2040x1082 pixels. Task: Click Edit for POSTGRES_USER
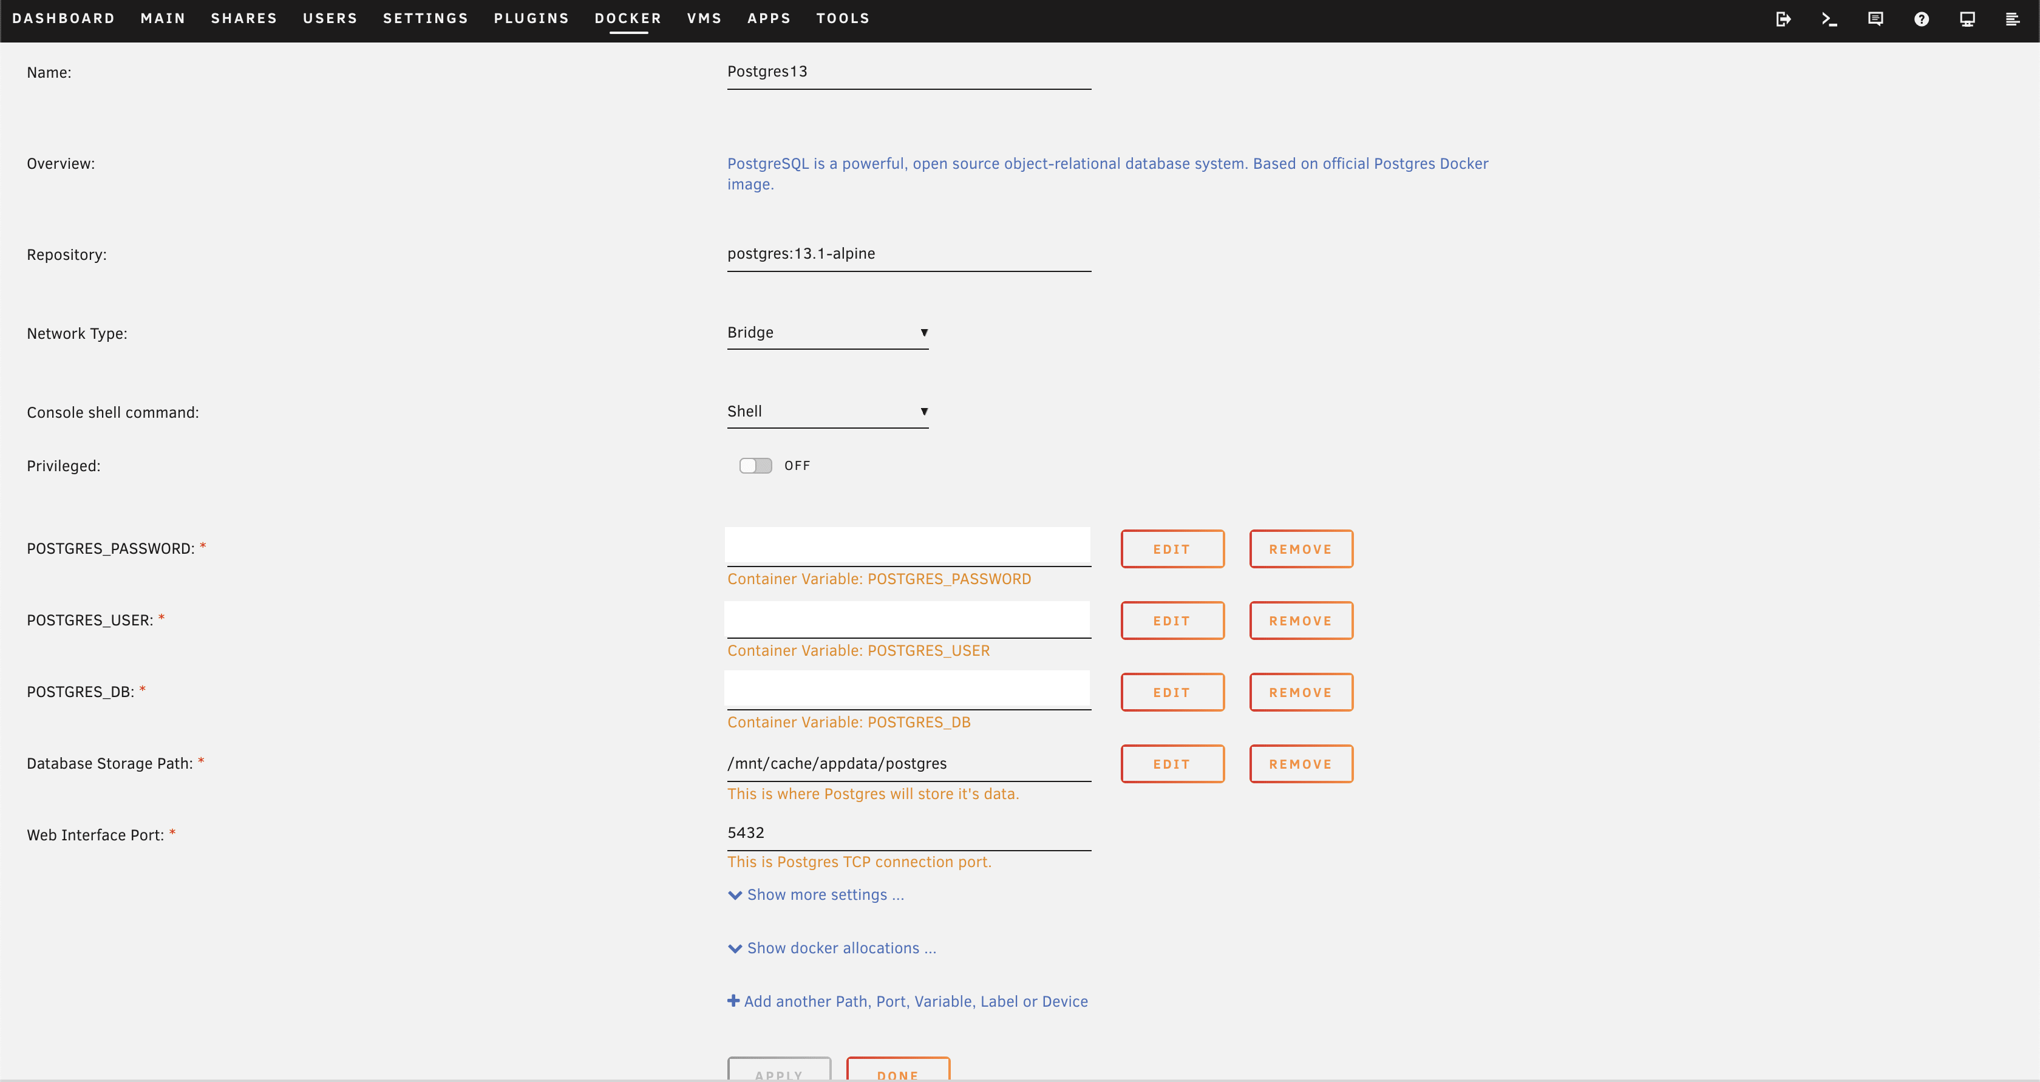tap(1172, 620)
